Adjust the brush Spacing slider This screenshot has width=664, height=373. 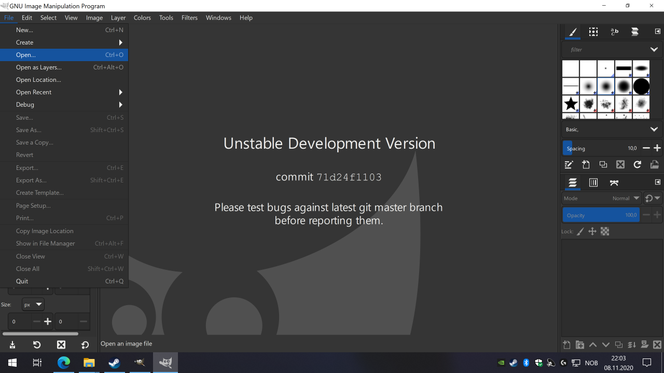coord(601,148)
